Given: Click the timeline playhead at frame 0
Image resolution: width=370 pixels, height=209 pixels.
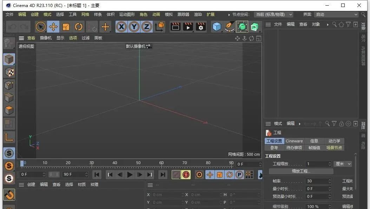Looking at the screenshot, I should 22,163.
